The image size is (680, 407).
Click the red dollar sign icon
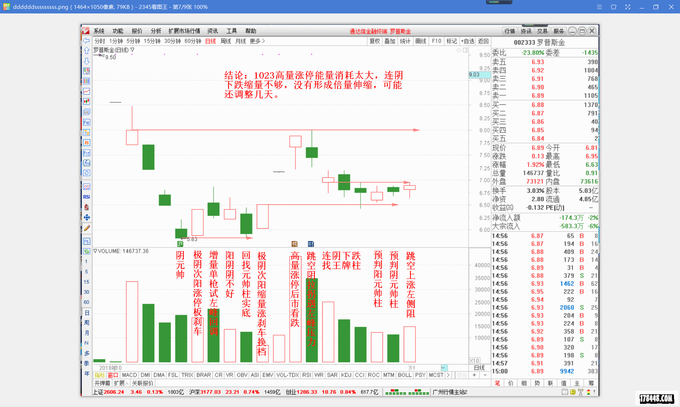point(86,207)
